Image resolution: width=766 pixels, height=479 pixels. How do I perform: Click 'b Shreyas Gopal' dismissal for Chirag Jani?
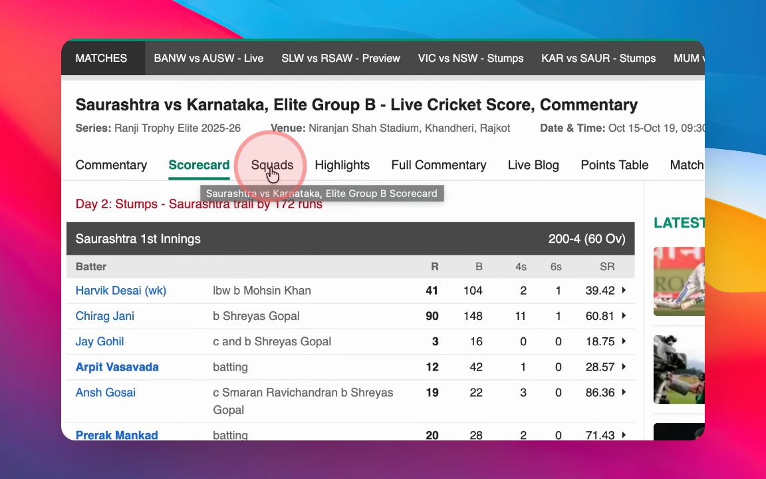click(x=256, y=316)
